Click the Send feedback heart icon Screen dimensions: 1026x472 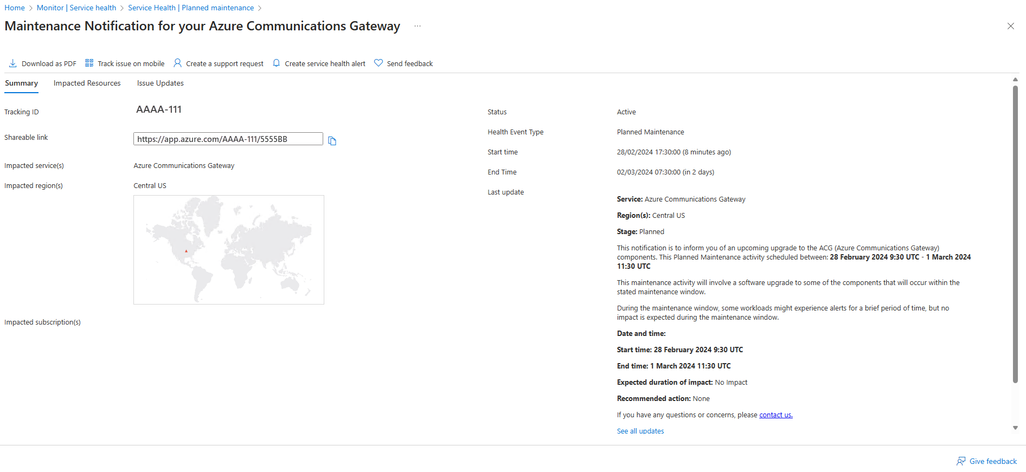pos(379,63)
